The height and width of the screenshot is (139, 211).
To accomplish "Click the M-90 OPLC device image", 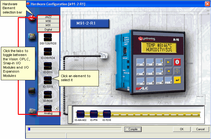I will (x=150, y=62).
